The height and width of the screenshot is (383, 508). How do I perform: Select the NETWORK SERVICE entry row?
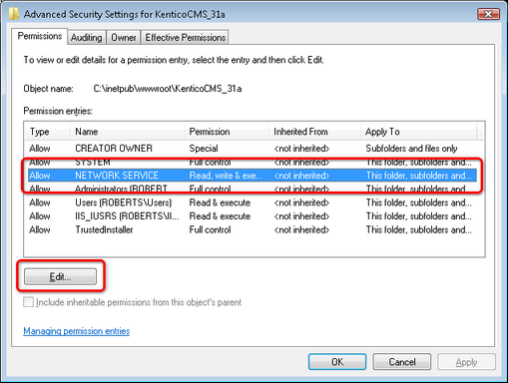coord(253,176)
